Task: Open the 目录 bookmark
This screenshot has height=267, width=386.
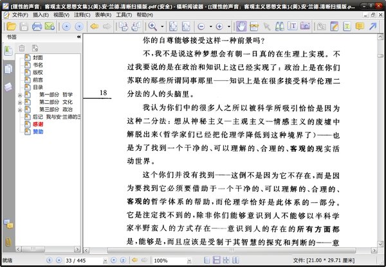Action: point(38,87)
